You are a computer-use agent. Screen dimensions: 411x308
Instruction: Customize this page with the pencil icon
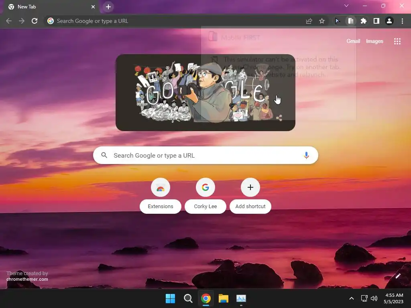coord(398,276)
